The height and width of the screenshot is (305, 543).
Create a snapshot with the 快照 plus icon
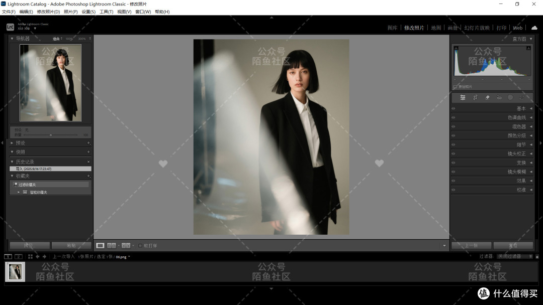click(x=88, y=152)
